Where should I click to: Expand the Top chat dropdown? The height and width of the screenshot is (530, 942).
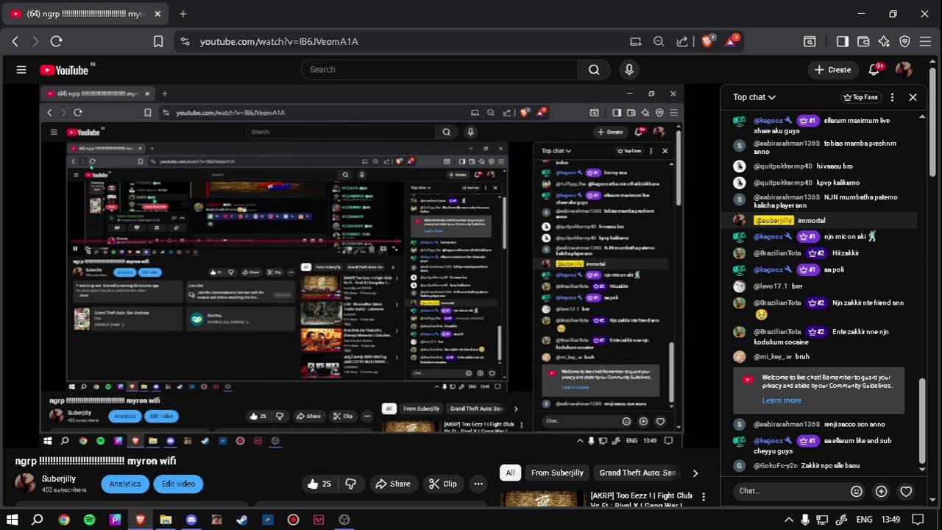coord(754,97)
